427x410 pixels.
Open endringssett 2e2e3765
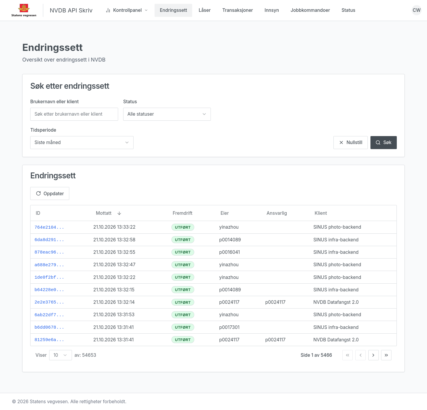(49, 302)
